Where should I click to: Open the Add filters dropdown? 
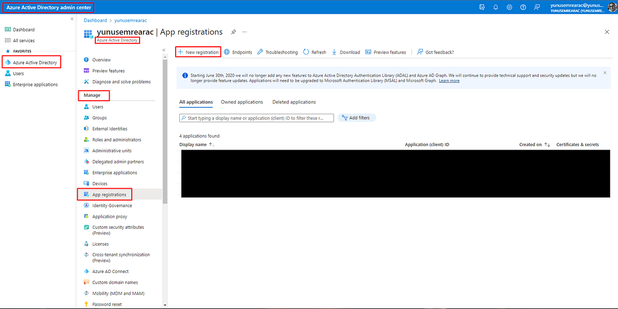pos(356,117)
